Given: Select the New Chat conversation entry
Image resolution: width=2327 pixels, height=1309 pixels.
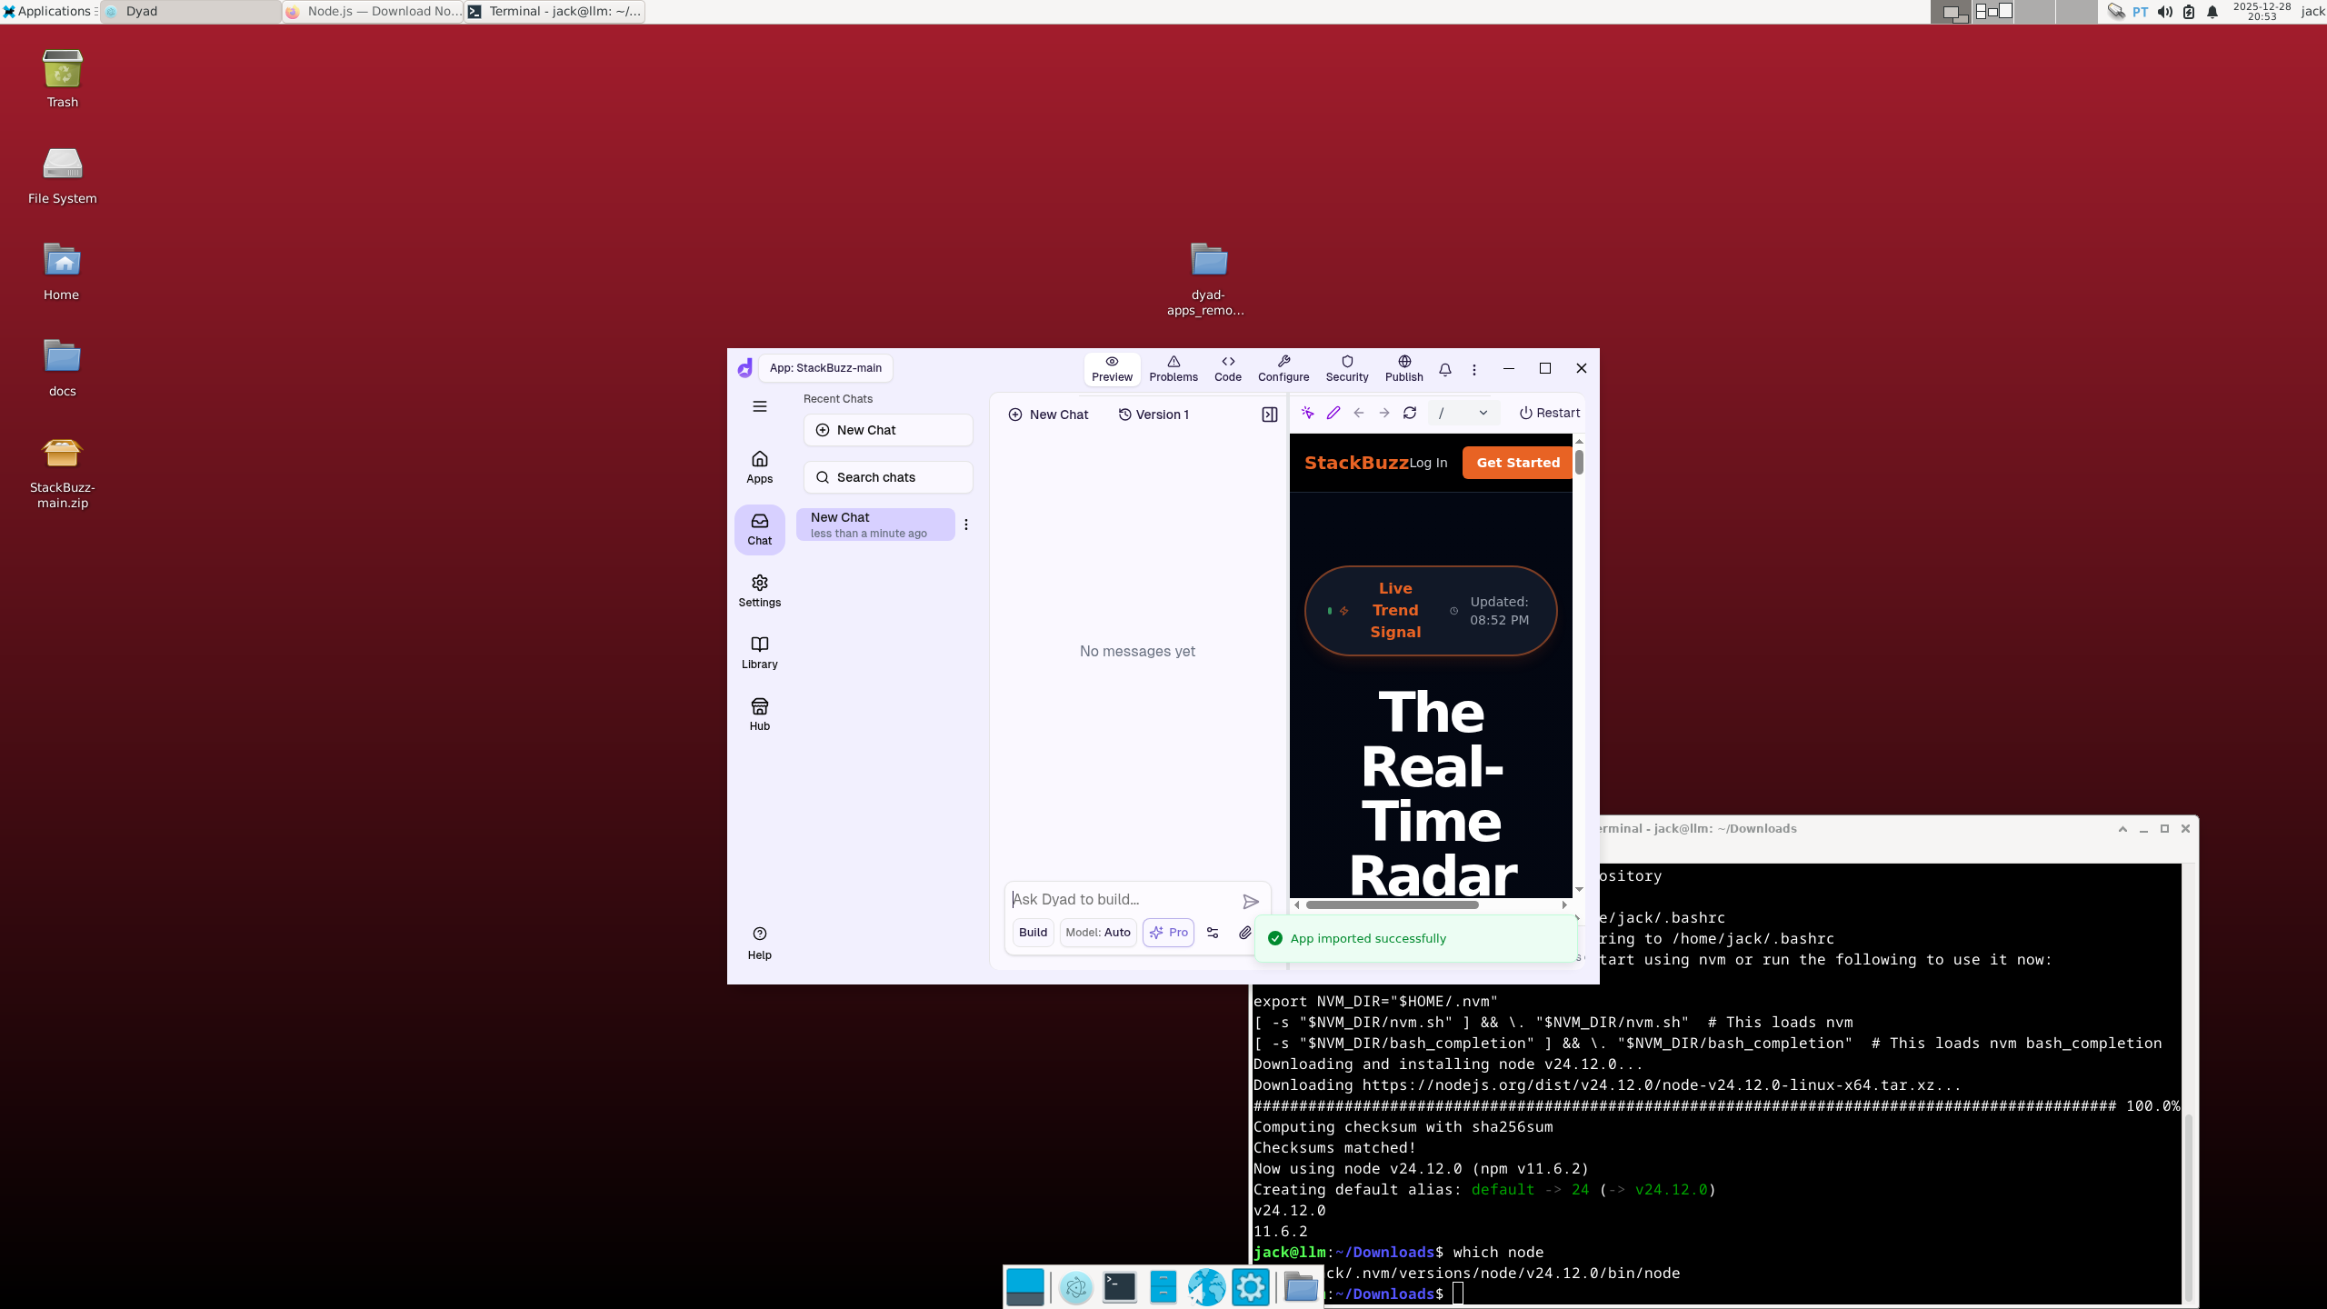Looking at the screenshot, I should 874,525.
